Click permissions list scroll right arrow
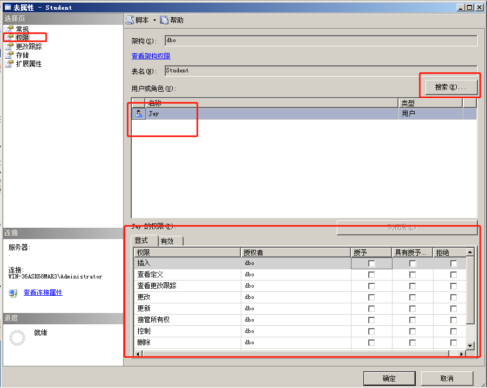Screen dimensions: 487x388 [462, 353]
